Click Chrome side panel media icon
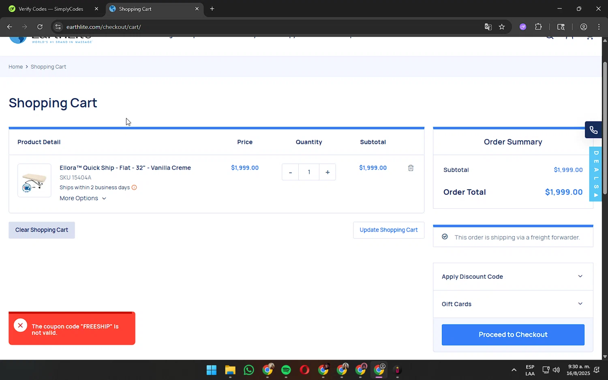Image resolution: width=608 pixels, height=380 pixels. 561,27
